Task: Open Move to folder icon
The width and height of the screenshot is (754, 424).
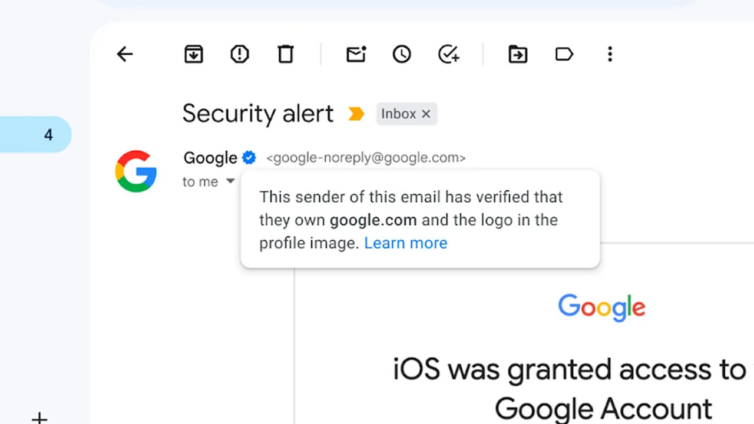Action: click(x=518, y=55)
